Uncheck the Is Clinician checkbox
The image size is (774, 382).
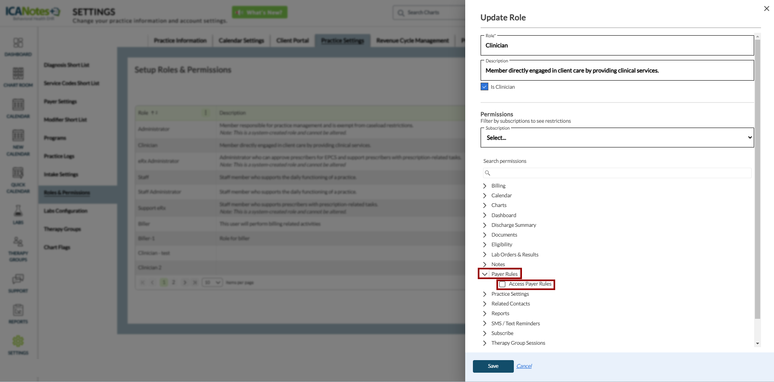pos(484,87)
